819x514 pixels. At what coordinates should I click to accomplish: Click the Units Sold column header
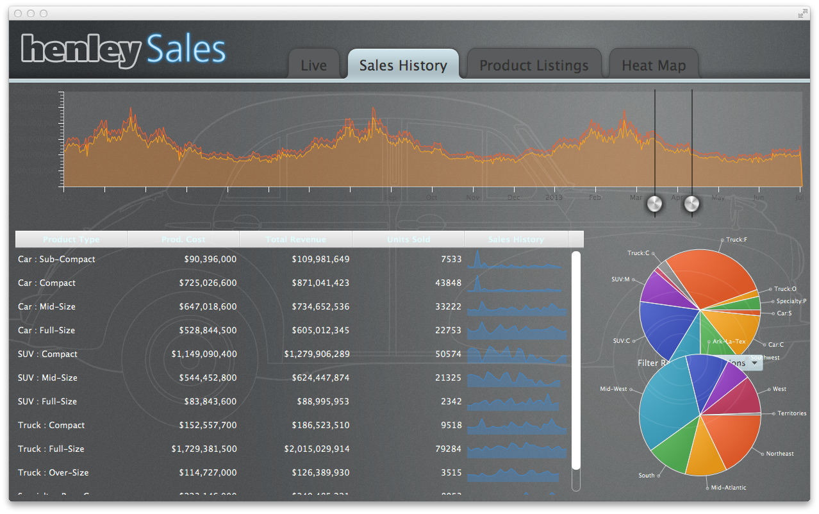click(x=408, y=240)
